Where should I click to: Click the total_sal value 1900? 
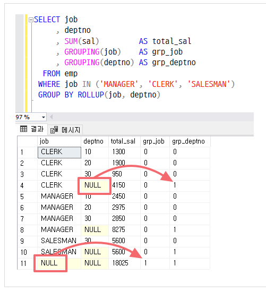pyautogui.click(x=124, y=163)
